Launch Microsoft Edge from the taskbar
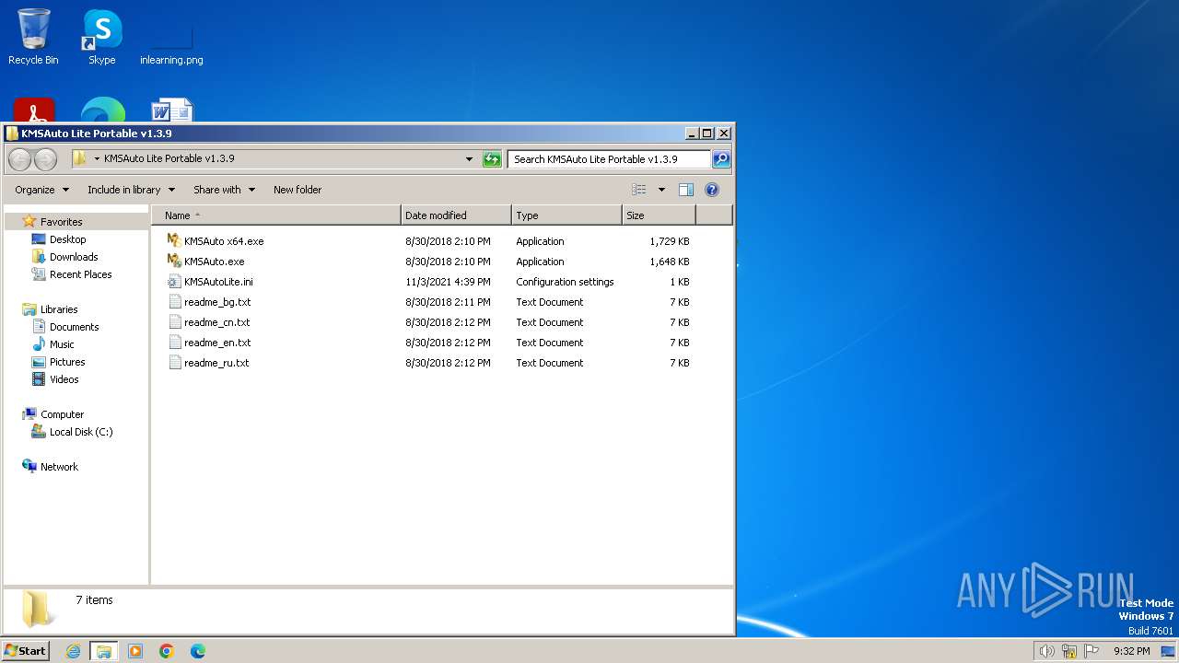Viewport: 1179px width, 663px height. pos(197,651)
